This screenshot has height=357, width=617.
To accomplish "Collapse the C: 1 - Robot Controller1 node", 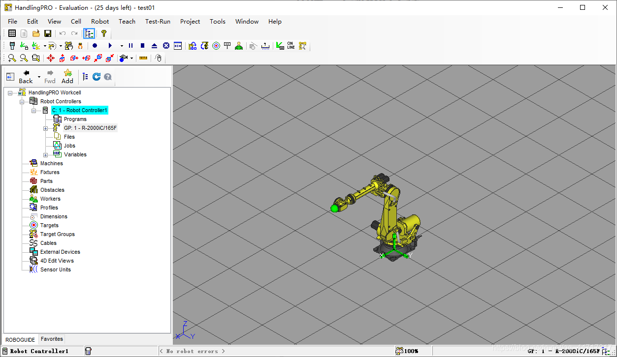I will pyautogui.click(x=34, y=110).
